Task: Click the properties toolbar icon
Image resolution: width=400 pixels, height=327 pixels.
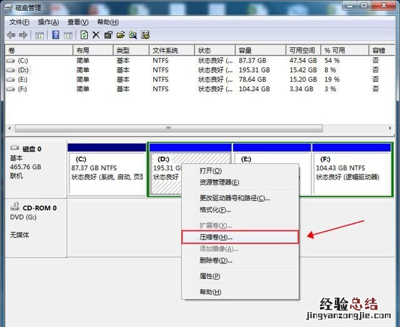Action: click(108, 35)
